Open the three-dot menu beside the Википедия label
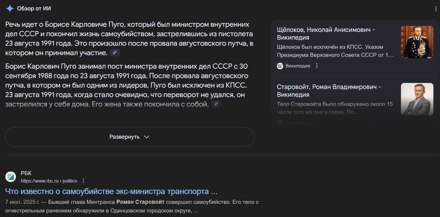This screenshot has width=440, height=217. pyautogui.click(x=317, y=66)
